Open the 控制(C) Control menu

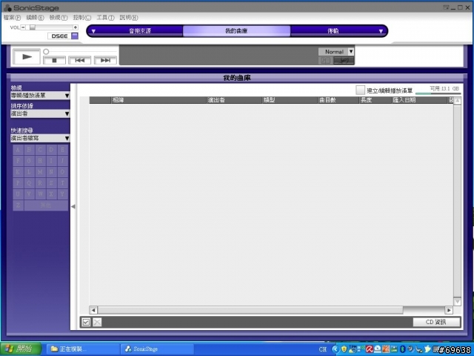[x=82, y=18]
